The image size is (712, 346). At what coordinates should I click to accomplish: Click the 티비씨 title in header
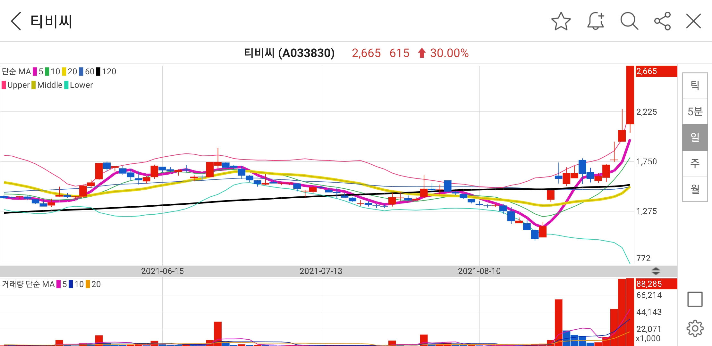(51, 21)
